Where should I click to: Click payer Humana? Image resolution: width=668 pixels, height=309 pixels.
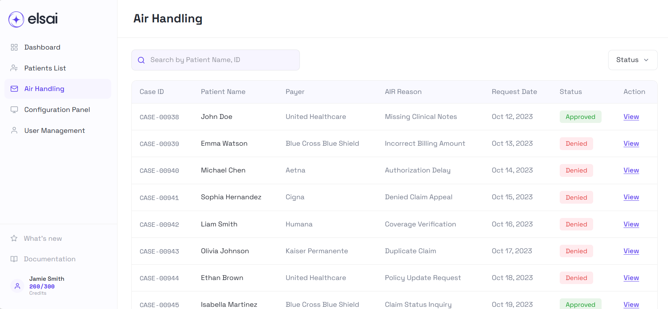pos(299,224)
